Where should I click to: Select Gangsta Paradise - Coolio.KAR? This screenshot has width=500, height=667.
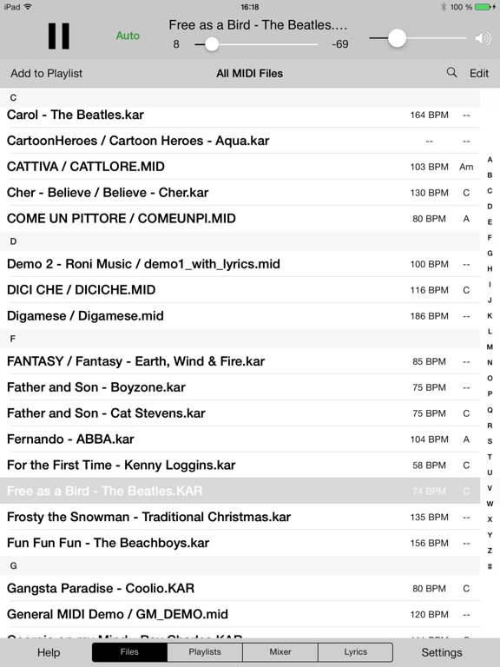click(x=240, y=589)
